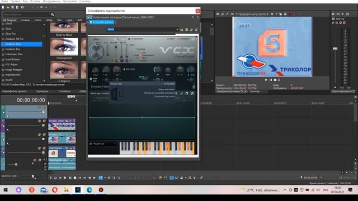This screenshot has height=201, width=358.
Task: Click the plug-in list scroll-down arrow
Action: point(44,80)
